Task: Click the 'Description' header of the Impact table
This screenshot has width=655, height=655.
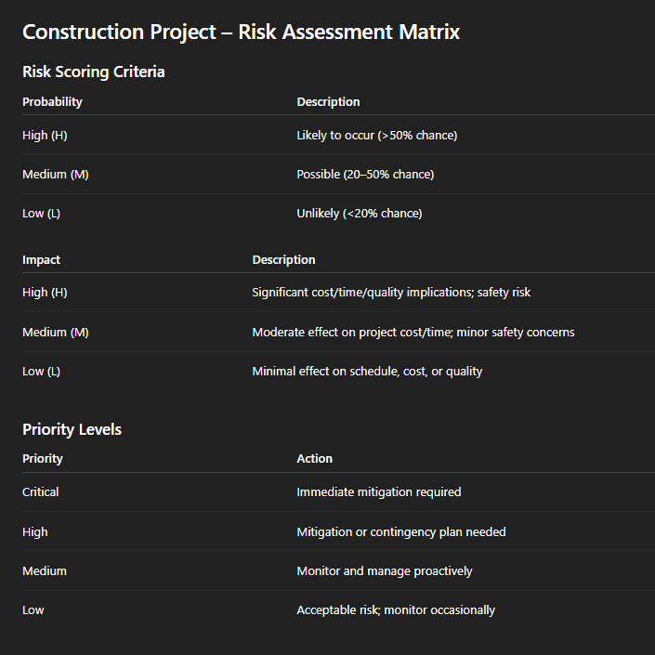Action: point(283,260)
